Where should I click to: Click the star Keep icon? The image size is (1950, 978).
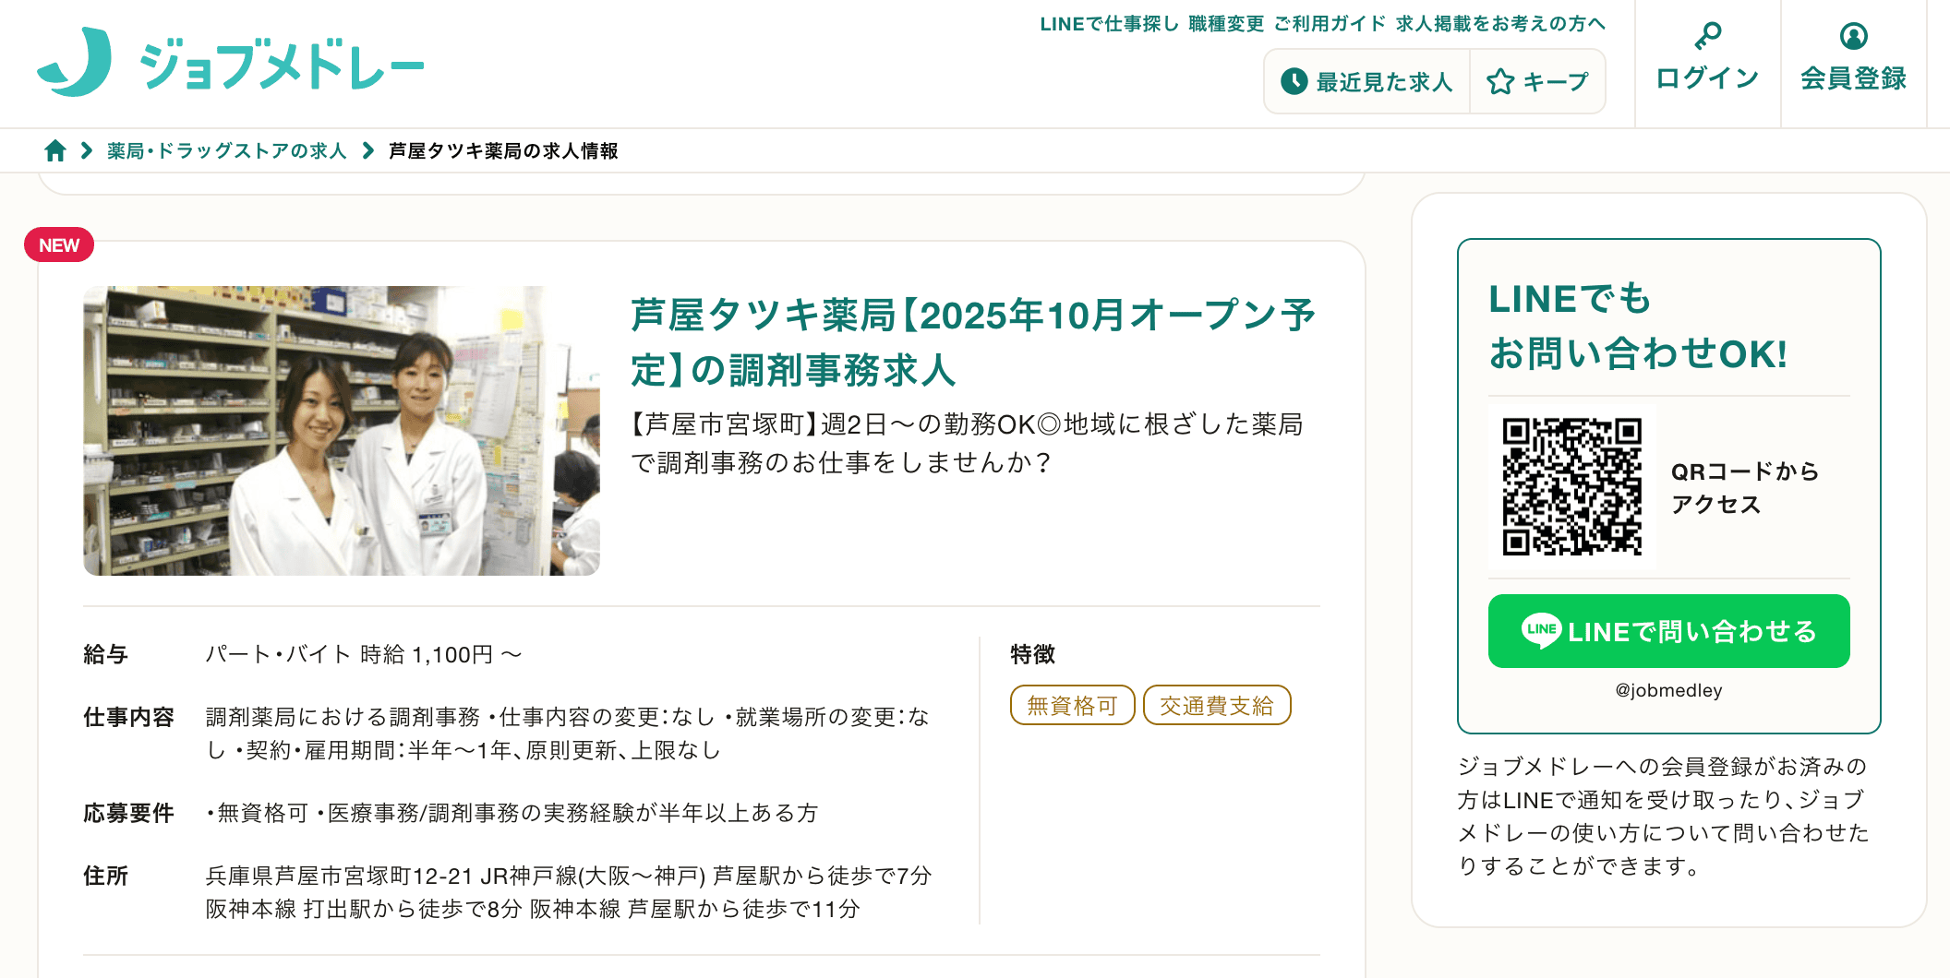[1500, 81]
